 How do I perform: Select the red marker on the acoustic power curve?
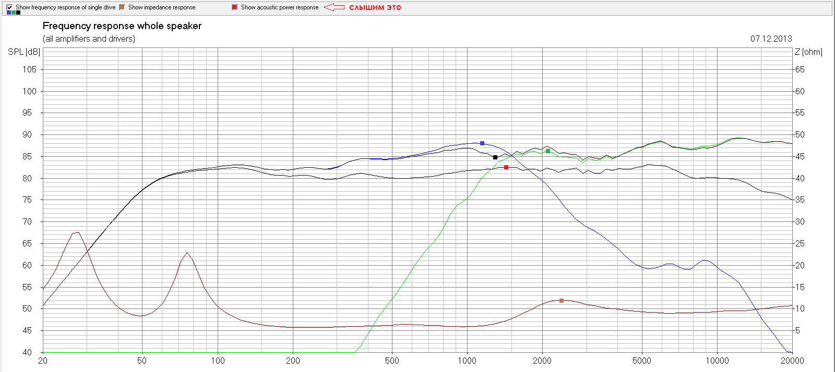pyautogui.click(x=506, y=167)
